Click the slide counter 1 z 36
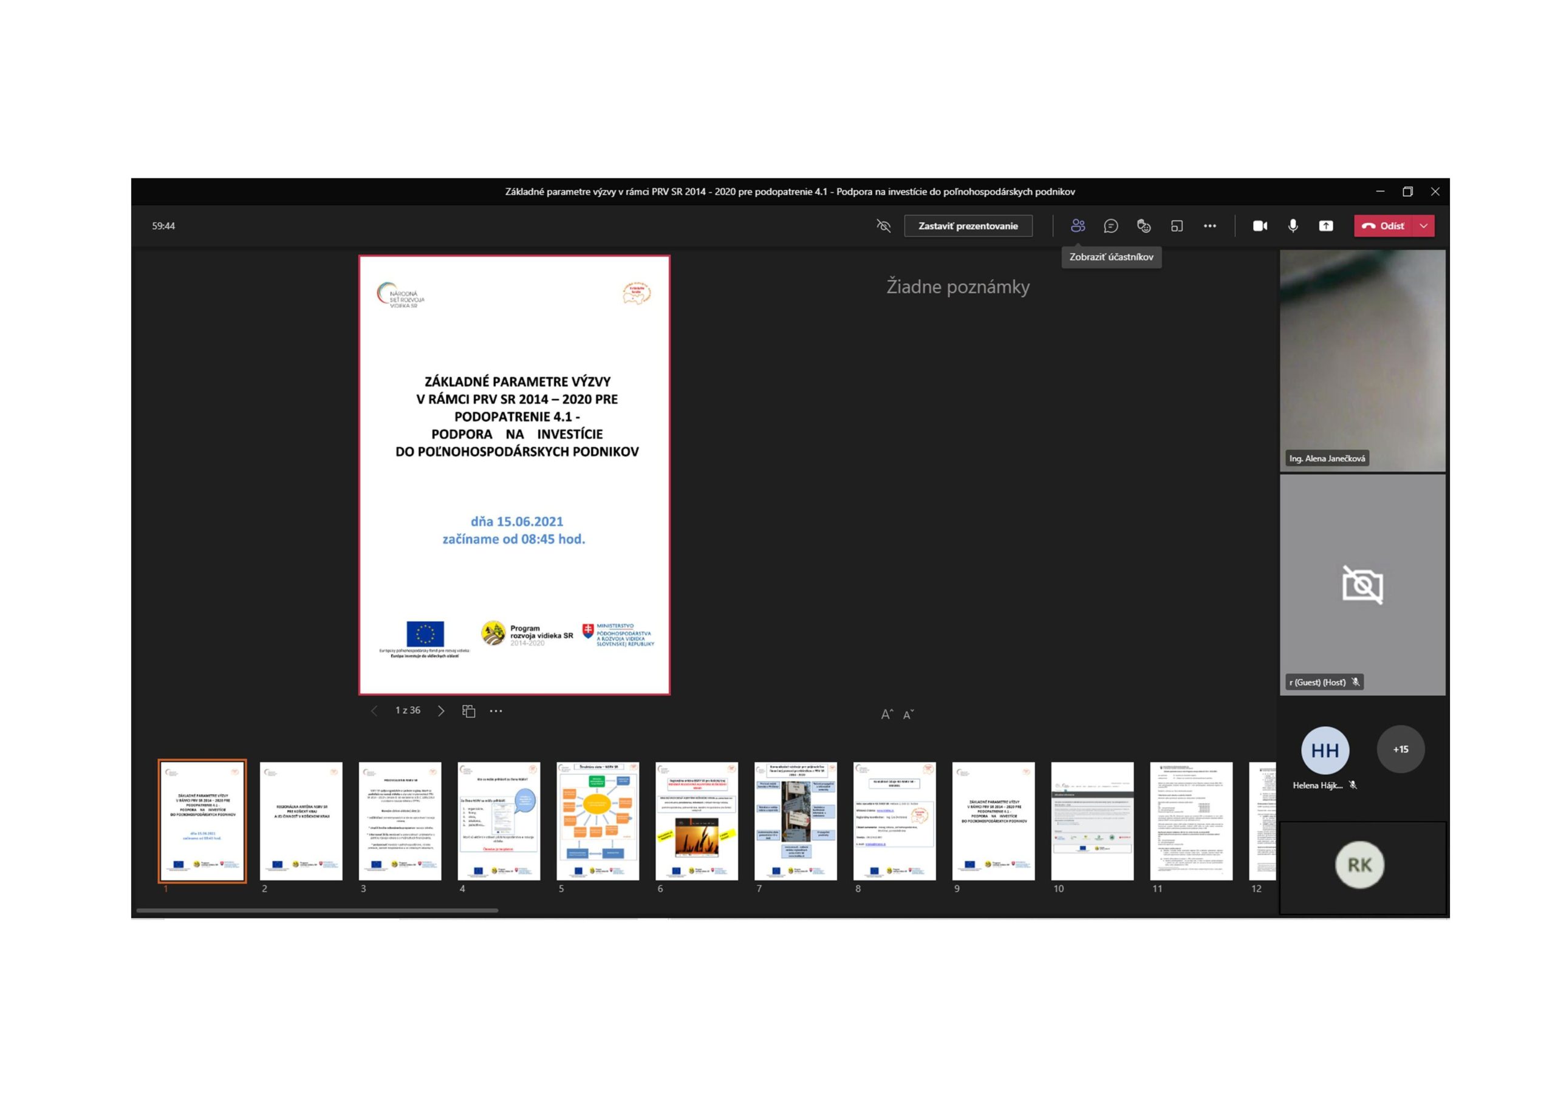Screen dimensions: 1555x1099 point(408,710)
